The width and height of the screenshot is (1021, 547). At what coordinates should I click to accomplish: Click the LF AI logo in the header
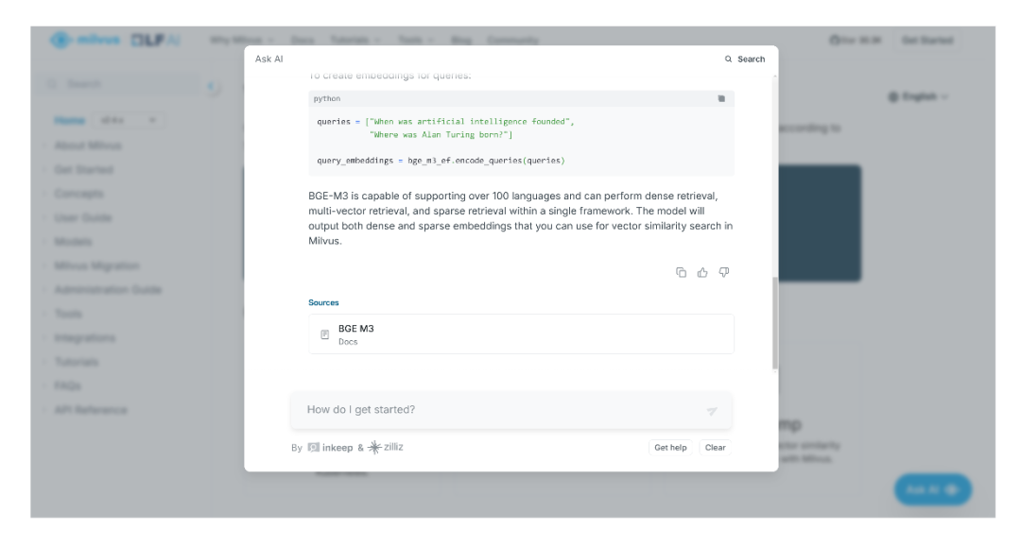coord(155,40)
